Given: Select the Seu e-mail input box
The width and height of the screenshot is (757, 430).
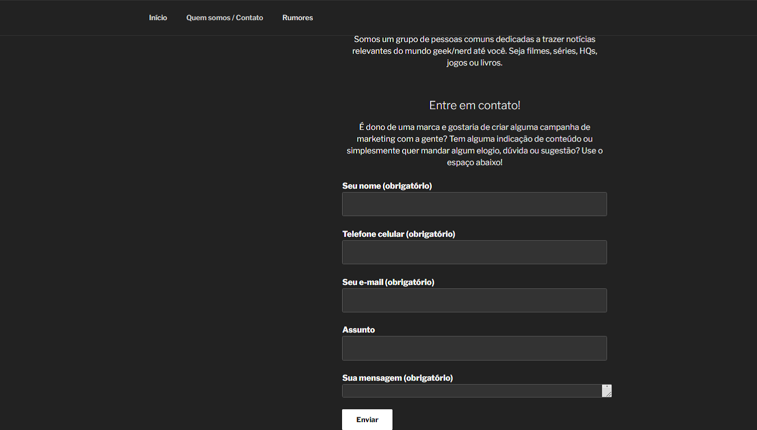Looking at the screenshot, I should click(474, 300).
